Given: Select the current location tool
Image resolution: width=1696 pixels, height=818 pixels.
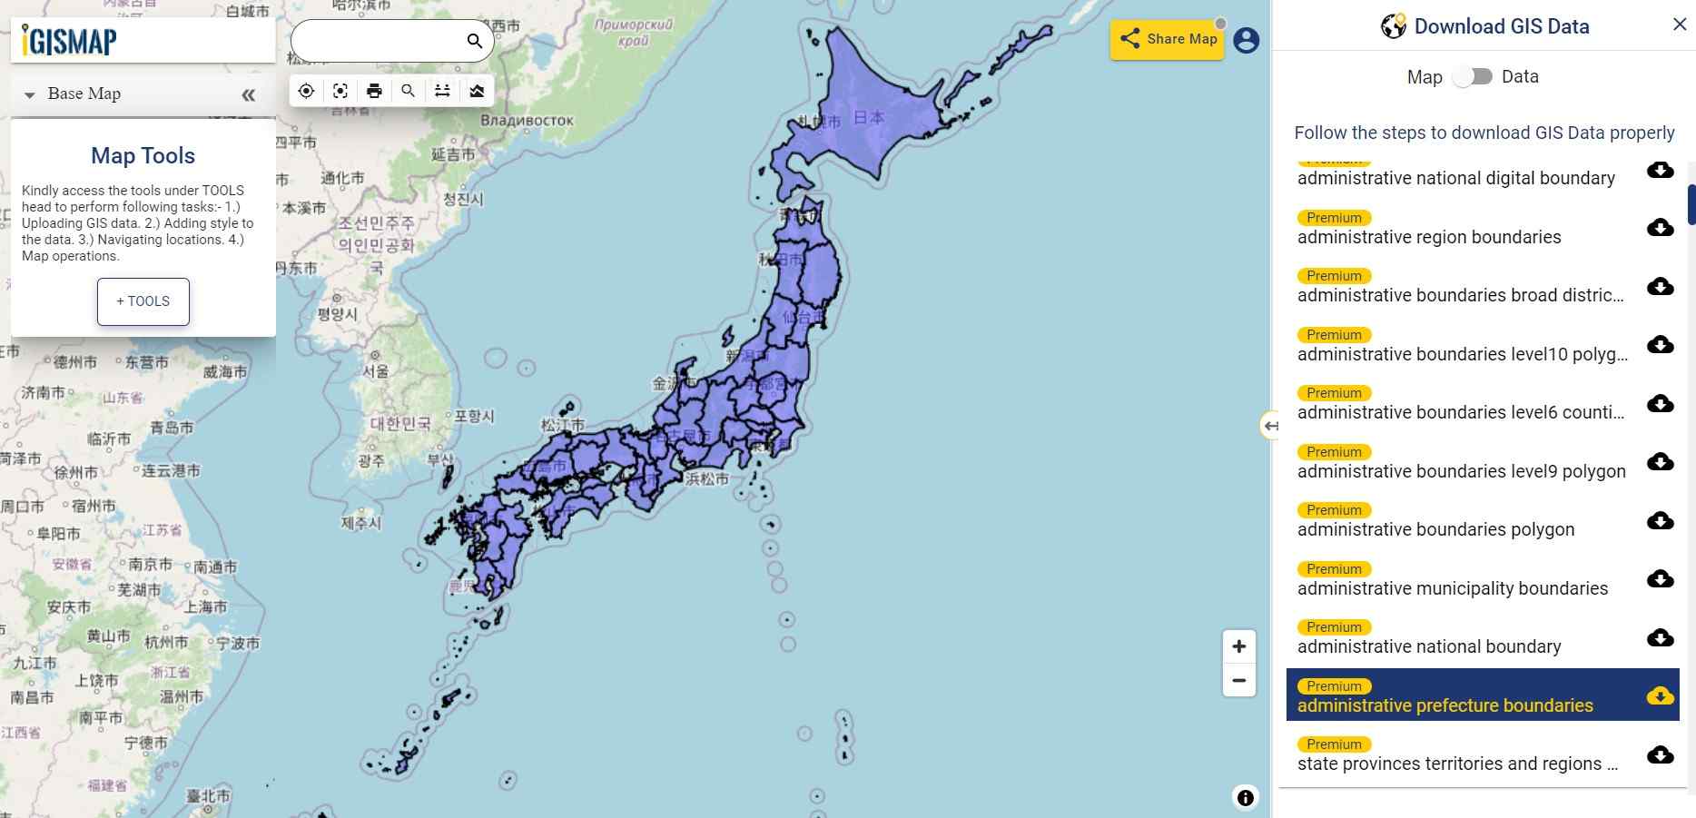Looking at the screenshot, I should (306, 90).
